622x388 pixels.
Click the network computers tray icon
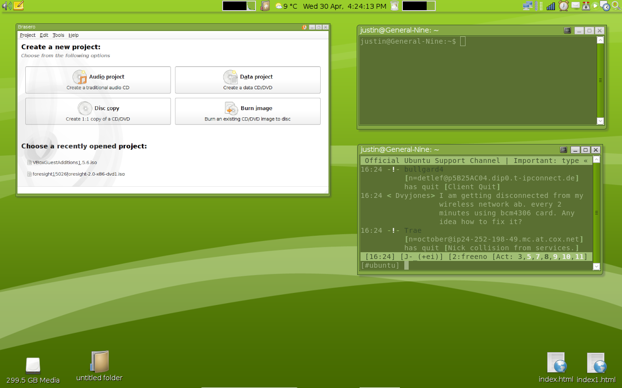click(528, 6)
